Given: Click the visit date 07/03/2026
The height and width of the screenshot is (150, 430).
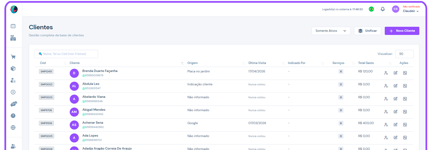Looking at the screenshot, I should point(257,123).
